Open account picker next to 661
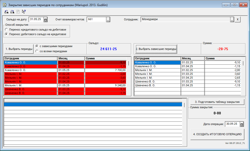 point(108,20)
